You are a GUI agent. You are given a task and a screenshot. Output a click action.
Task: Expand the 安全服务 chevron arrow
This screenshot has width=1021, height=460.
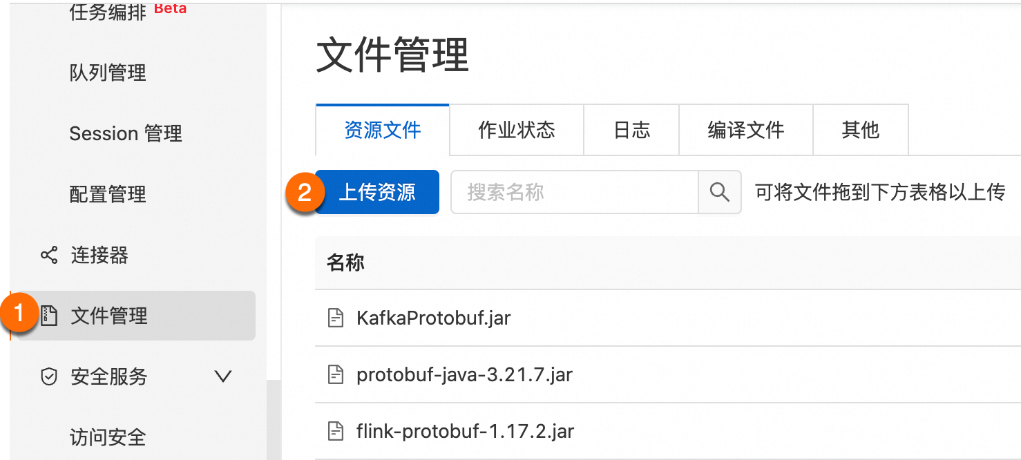click(222, 376)
